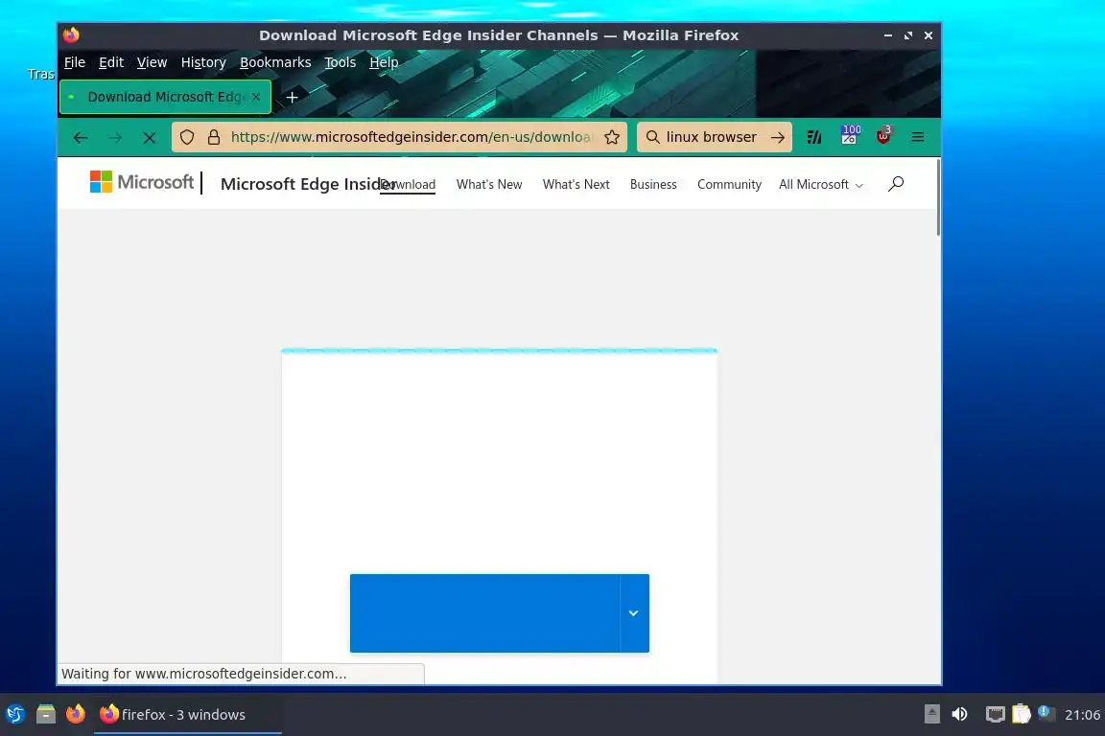Image resolution: width=1105 pixels, height=736 pixels.
Task: Open the Edit menu
Action: [x=111, y=62]
